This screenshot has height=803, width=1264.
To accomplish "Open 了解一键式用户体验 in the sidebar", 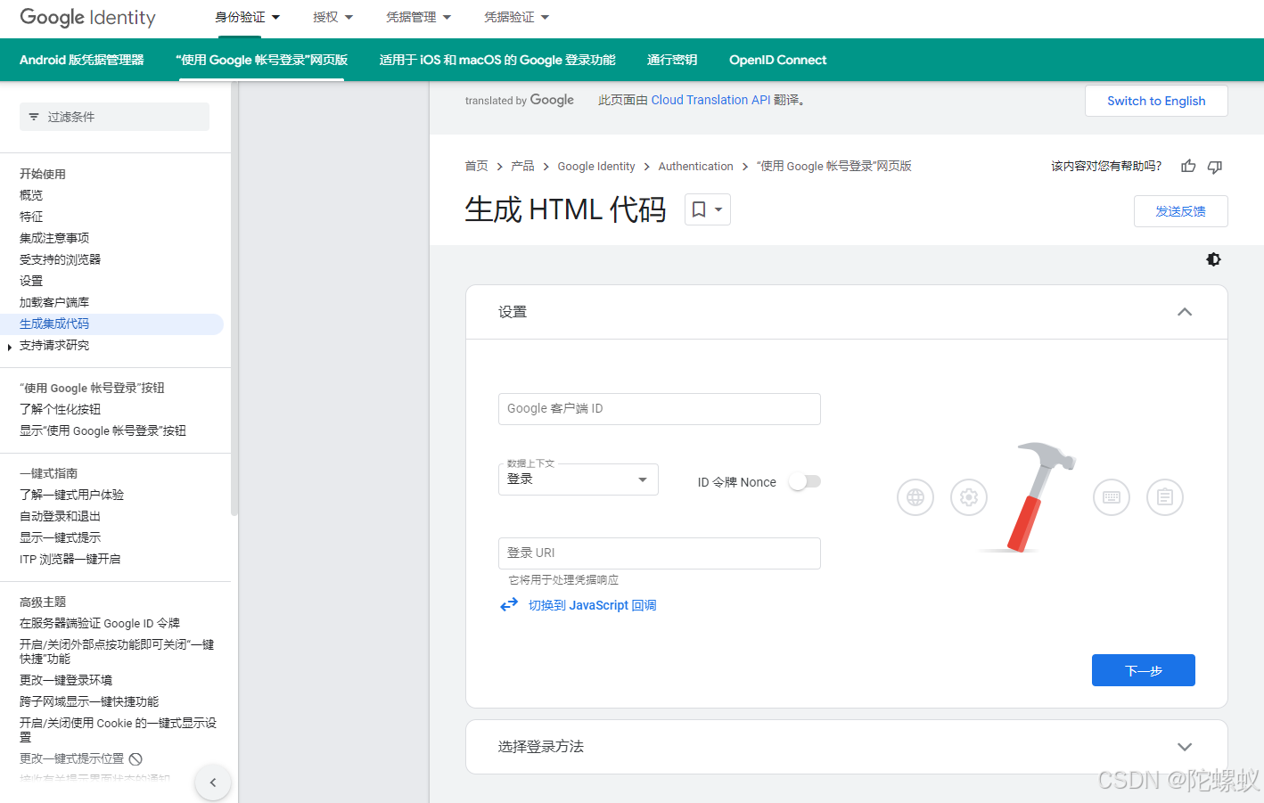I will point(72,495).
